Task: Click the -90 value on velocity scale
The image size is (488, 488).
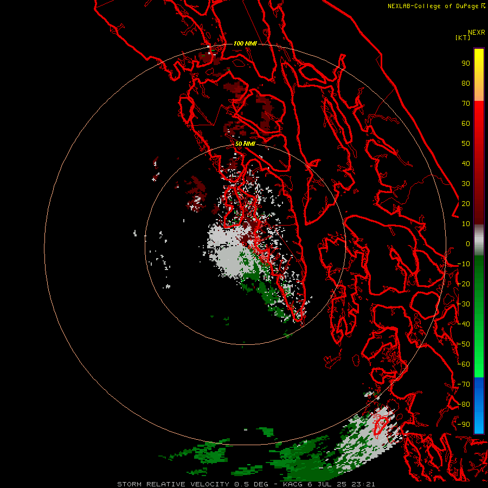Action: point(464,425)
